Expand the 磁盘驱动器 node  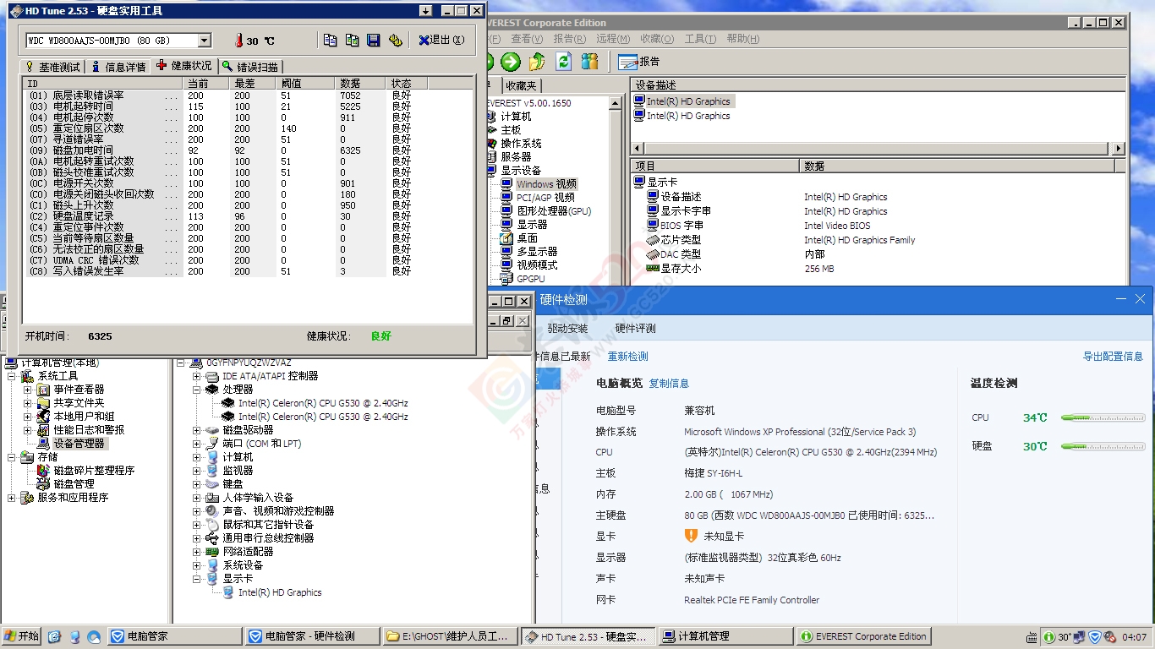click(x=197, y=430)
